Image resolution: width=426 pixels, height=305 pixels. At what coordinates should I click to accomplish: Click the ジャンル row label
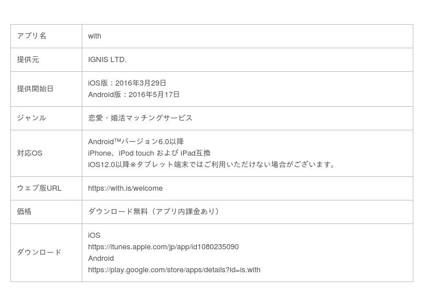point(32,118)
